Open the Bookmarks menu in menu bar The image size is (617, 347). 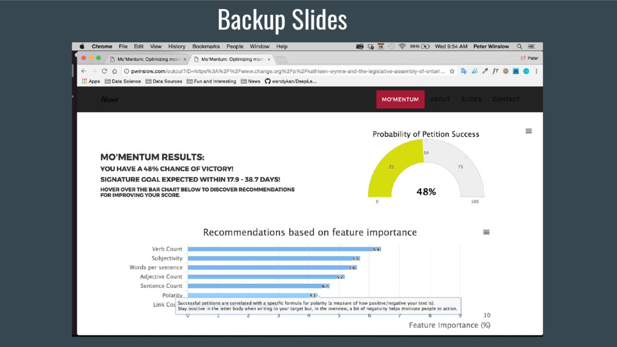[x=206, y=46]
